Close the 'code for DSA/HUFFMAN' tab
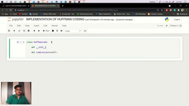 click(x=29, y=6)
